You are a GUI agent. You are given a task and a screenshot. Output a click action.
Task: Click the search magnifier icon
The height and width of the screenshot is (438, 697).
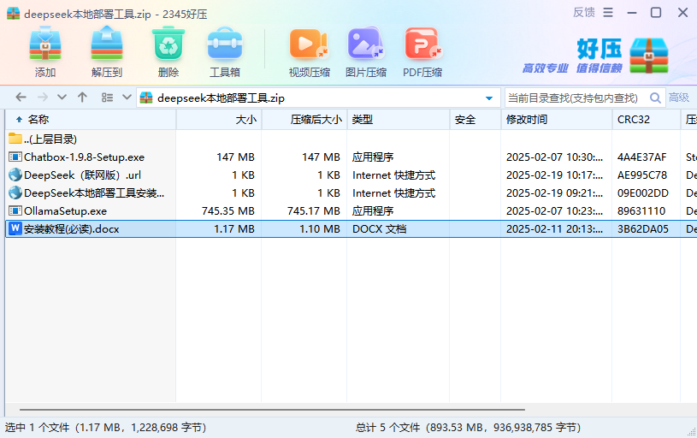655,98
